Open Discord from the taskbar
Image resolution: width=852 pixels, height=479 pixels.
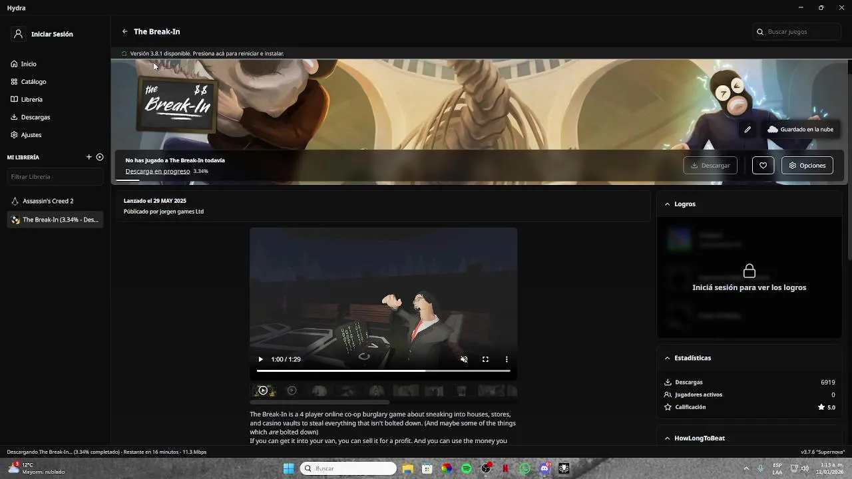pos(545,468)
